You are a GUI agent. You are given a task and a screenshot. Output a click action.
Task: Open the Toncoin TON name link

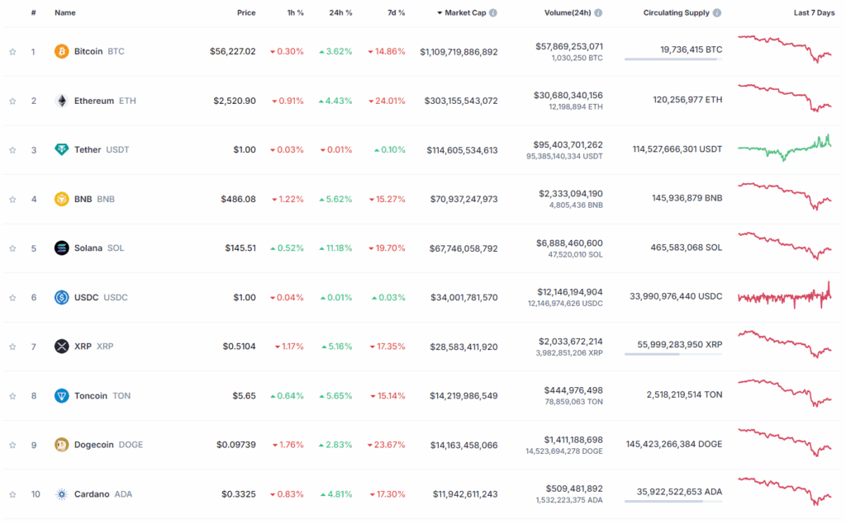tap(102, 396)
